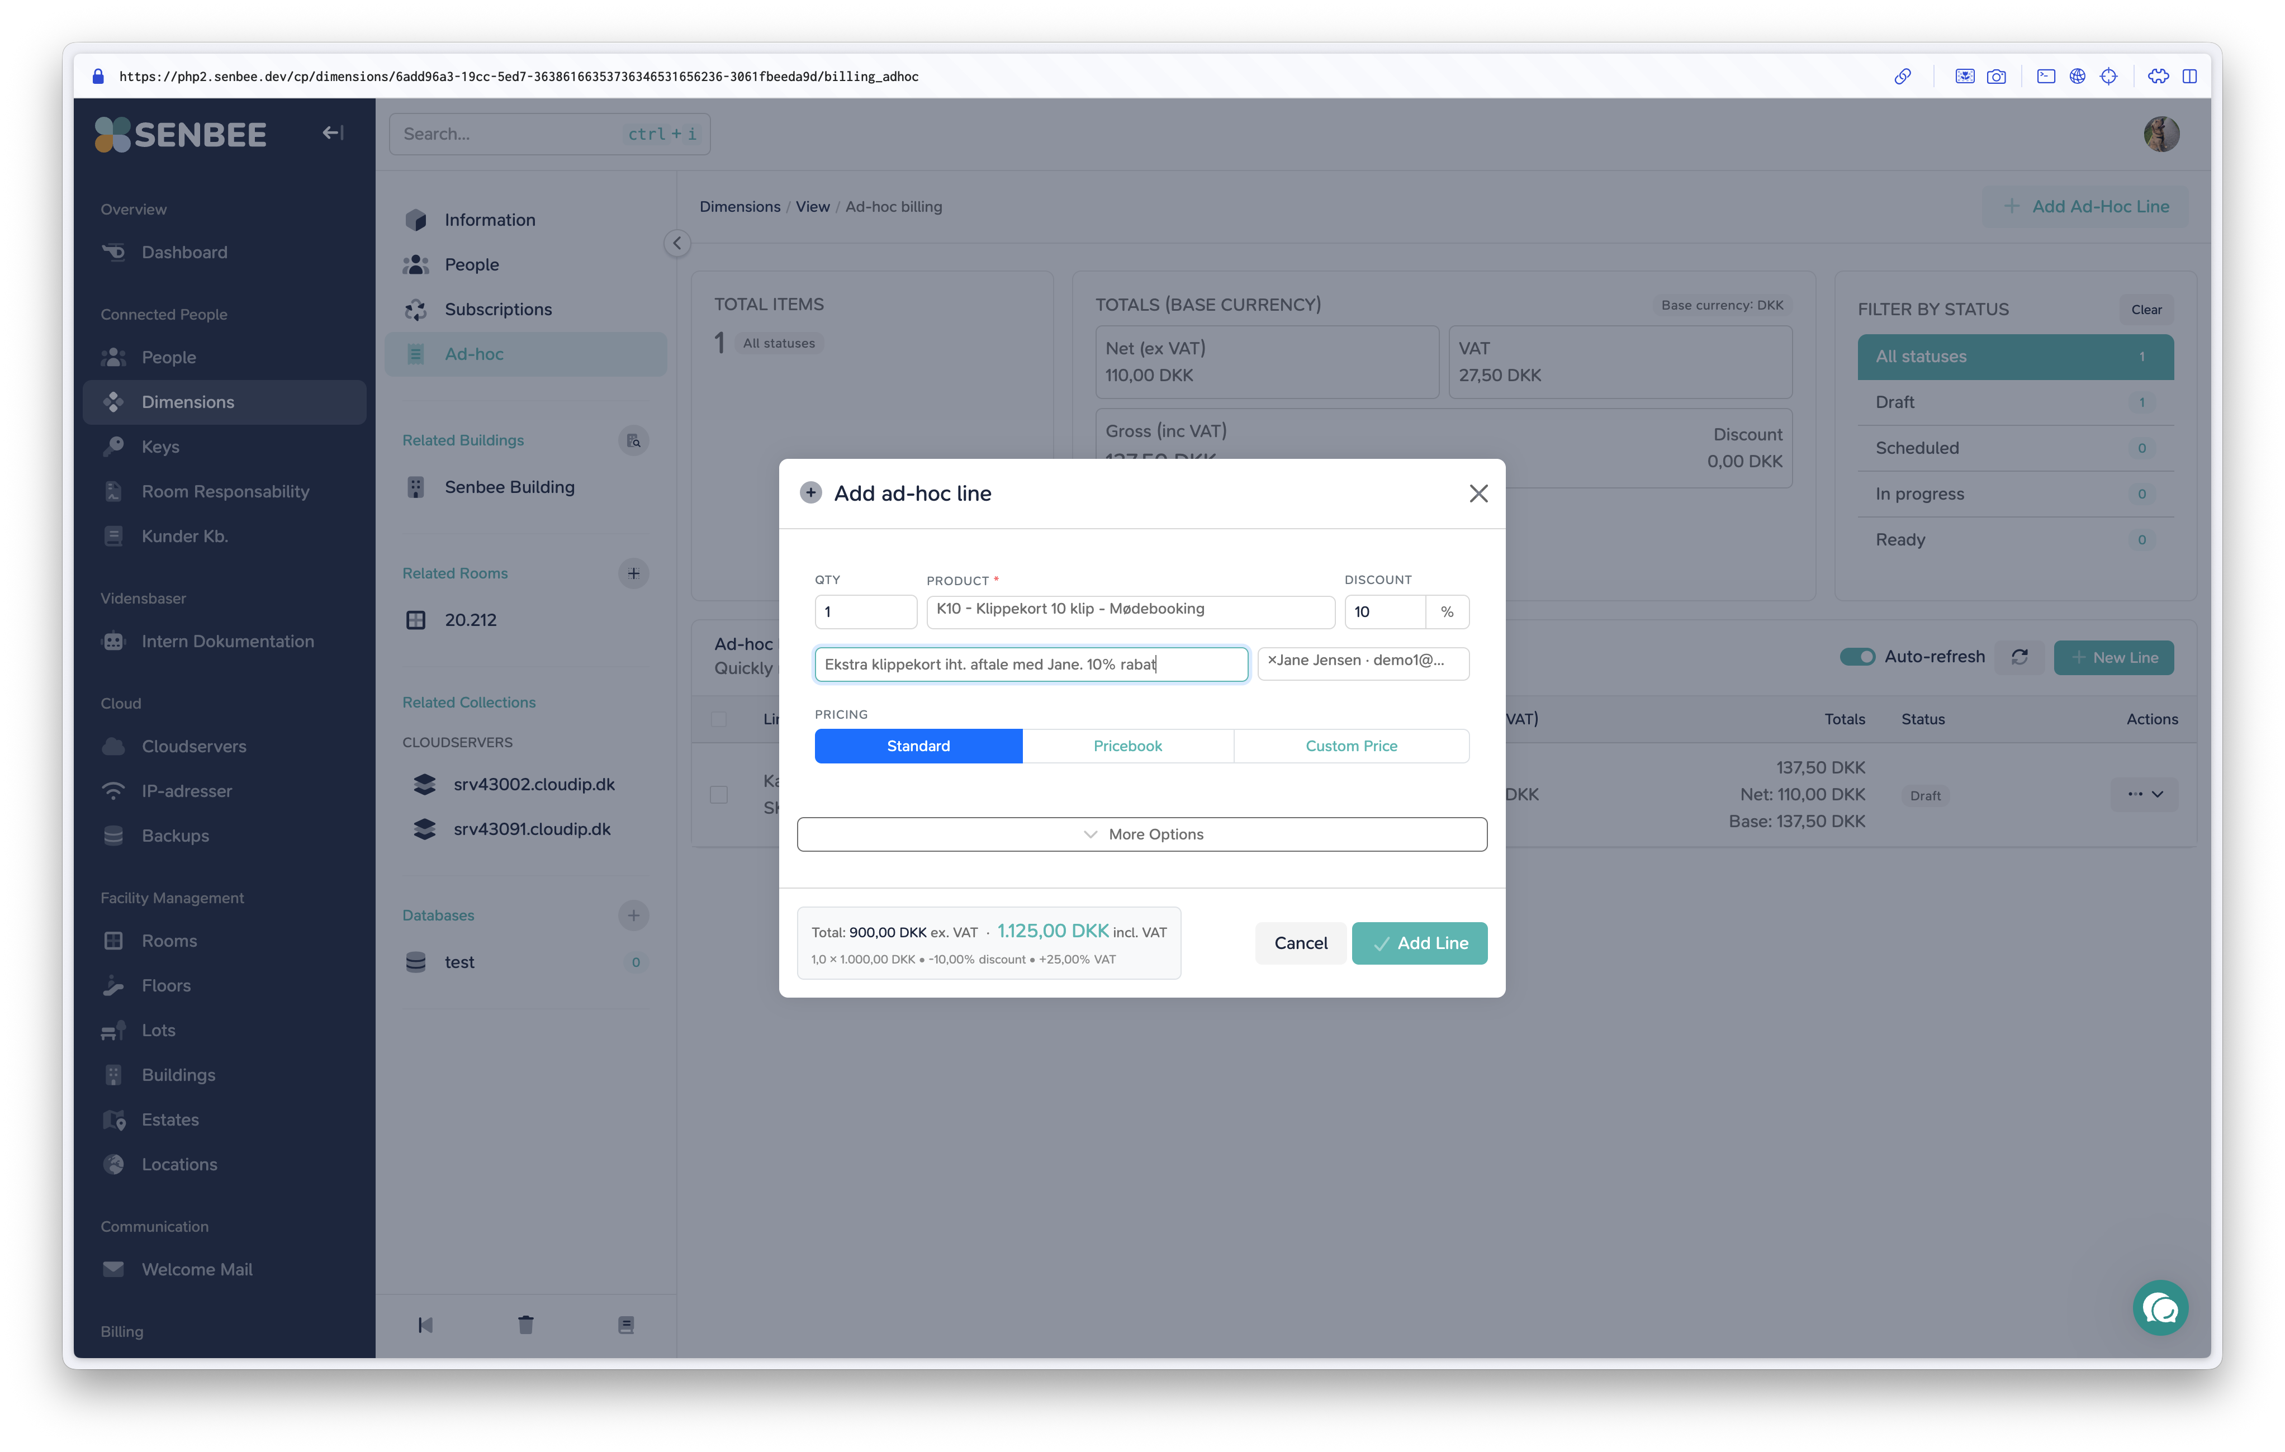Toggle the Auto-refresh switch
The image size is (2285, 1452).
coord(1857,657)
